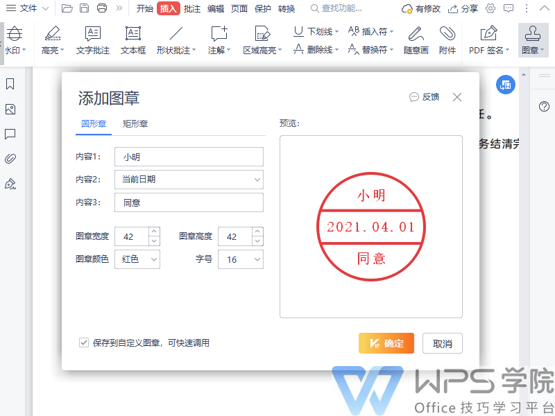
Task: Click the 附件 attachment paperclip icon
Action: pos(447,34)
